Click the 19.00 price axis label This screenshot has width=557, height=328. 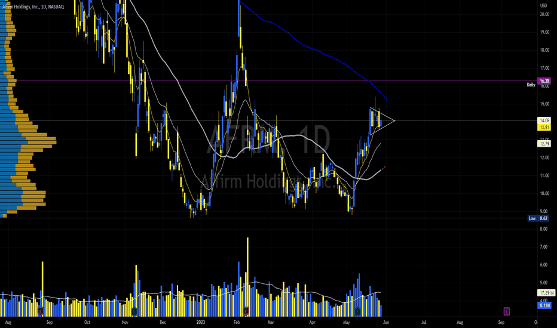[x=544, y=32]
